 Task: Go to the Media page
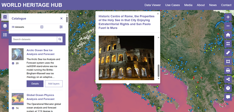pyautogui.click(x=188, y=5)
